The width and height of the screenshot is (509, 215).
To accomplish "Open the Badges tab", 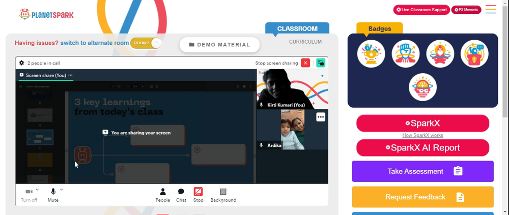I will (380, 28).
